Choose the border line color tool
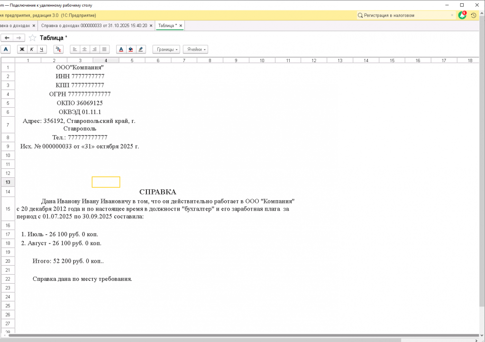Screen dimensions: 485x342 click(141, 49)
